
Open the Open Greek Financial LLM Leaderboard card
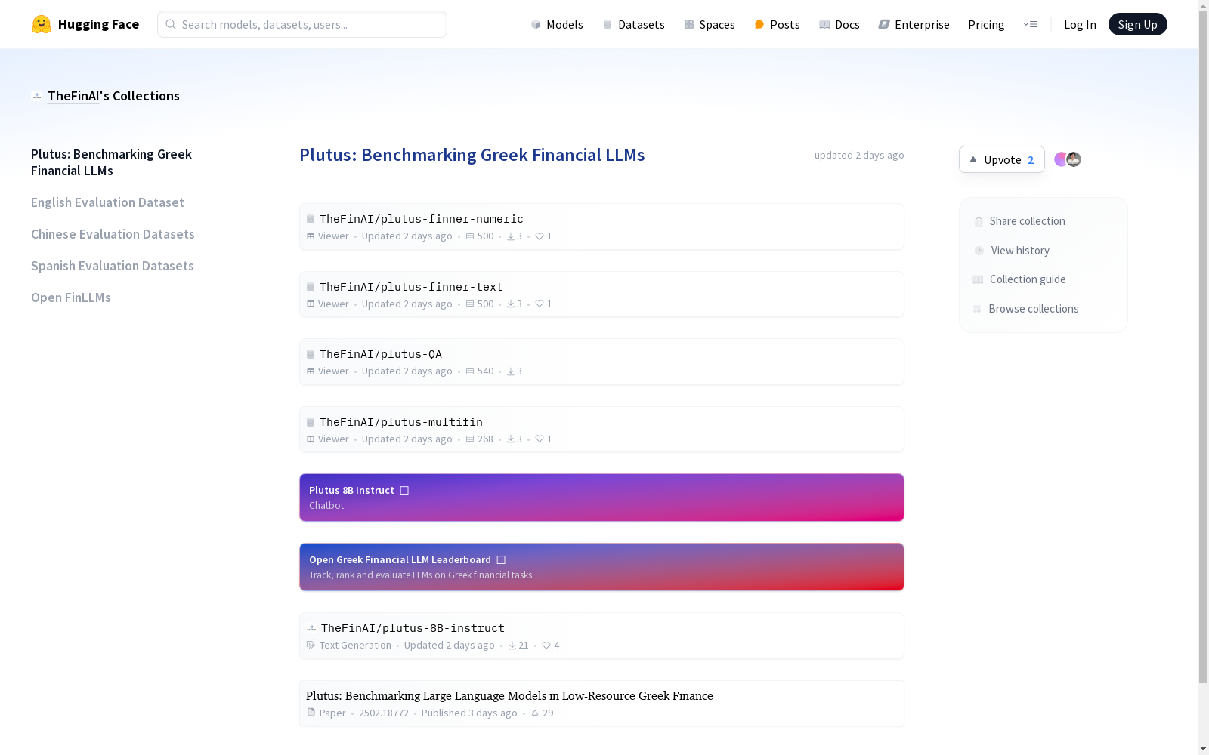pyautogui.click(x=601, y=567)
